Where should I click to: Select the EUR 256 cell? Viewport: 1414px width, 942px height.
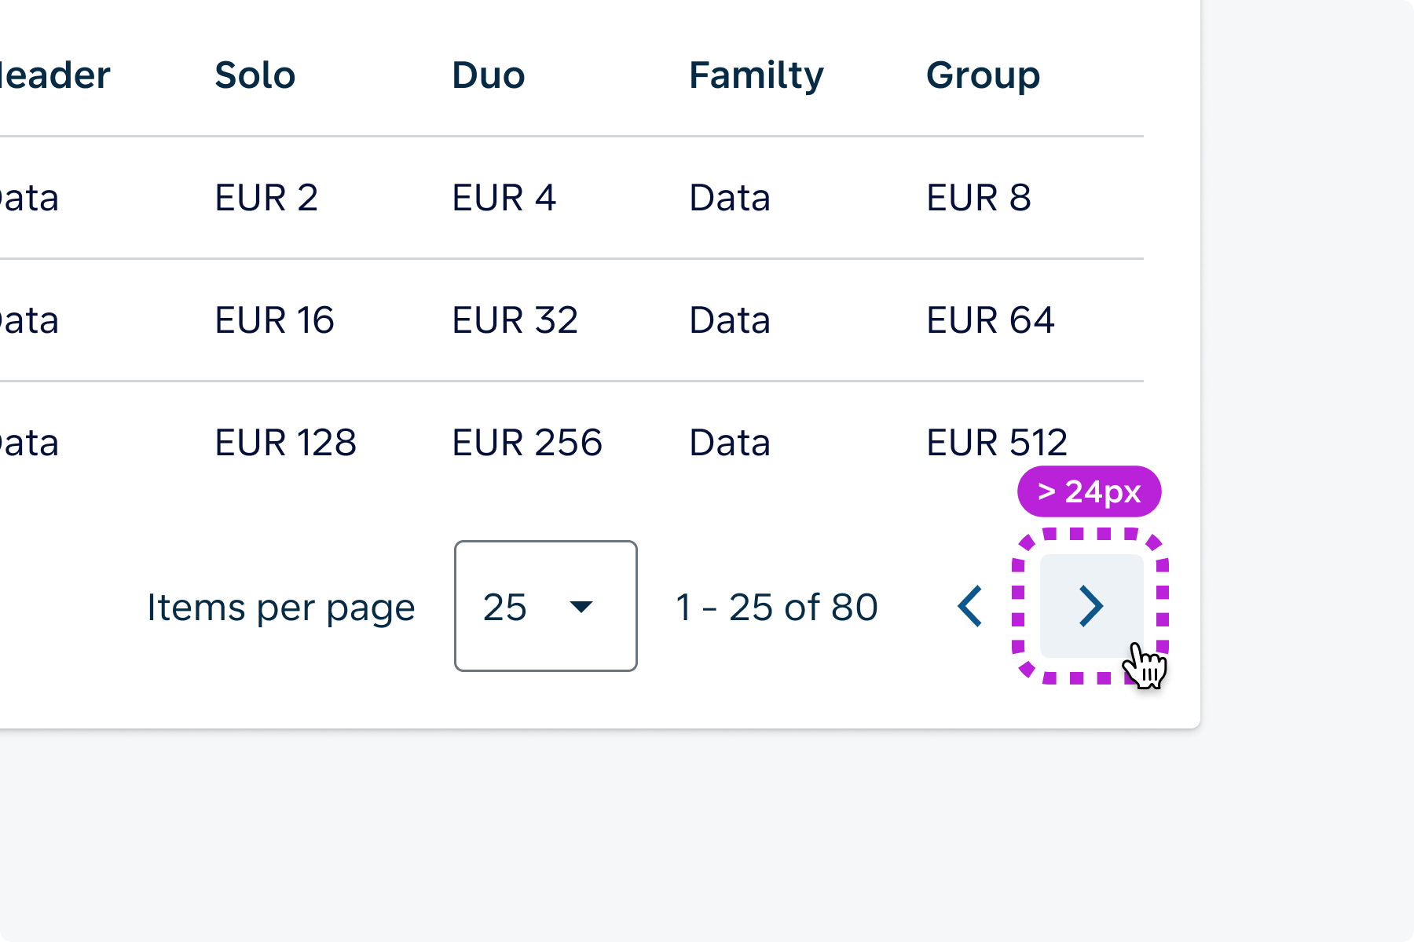pos(527,443)
